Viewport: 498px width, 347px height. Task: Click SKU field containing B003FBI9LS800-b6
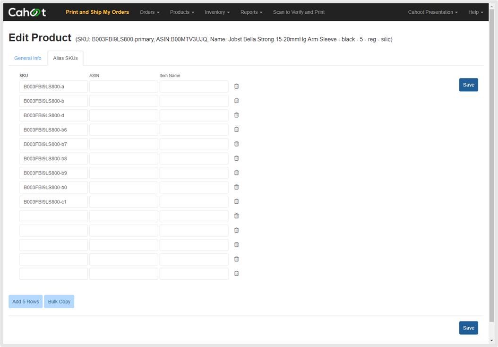point(53,130)
